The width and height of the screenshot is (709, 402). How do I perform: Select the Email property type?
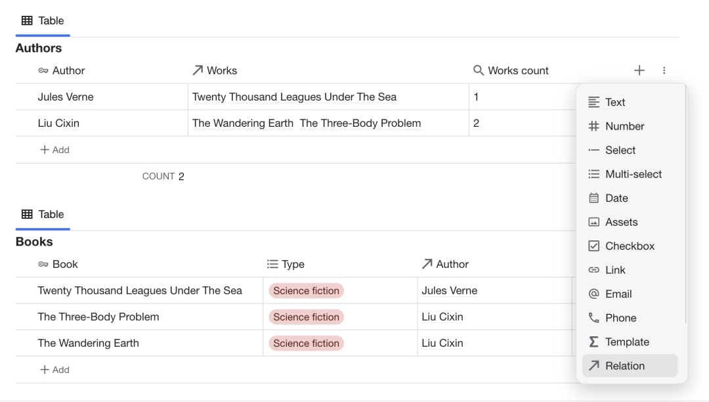(x=618, y=294)
